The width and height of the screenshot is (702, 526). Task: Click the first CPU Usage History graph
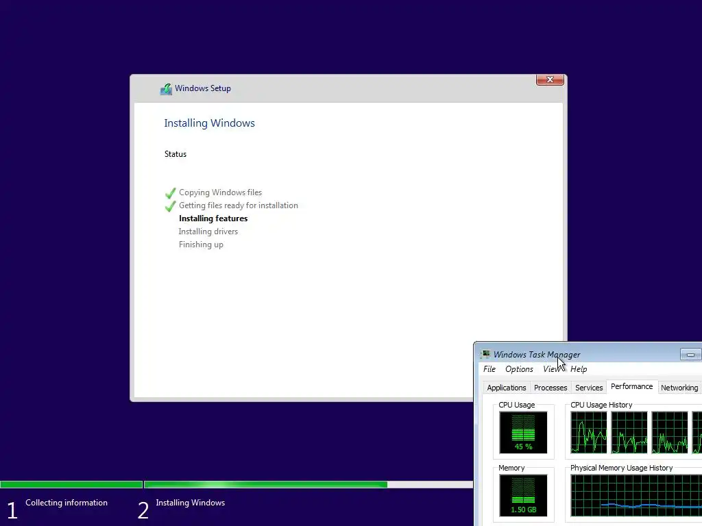(589, 433)
